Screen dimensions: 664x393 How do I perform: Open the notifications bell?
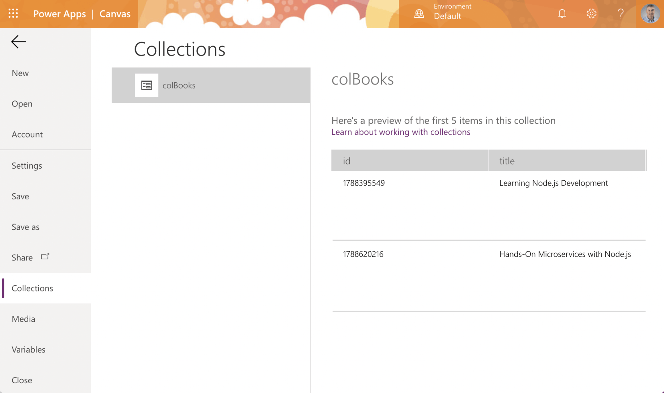(x=562, y=14)
